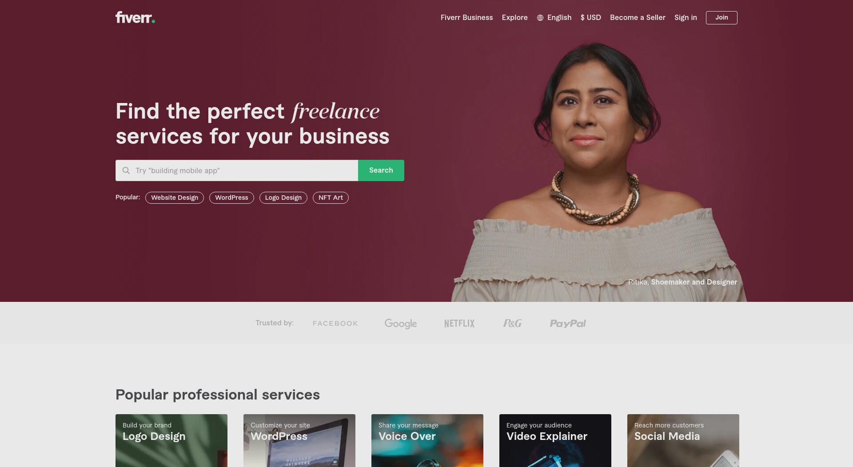Screen dimensions: 853x467
Task: Click the Facebook trusted-by logo
Action: (x=335, y=324)
